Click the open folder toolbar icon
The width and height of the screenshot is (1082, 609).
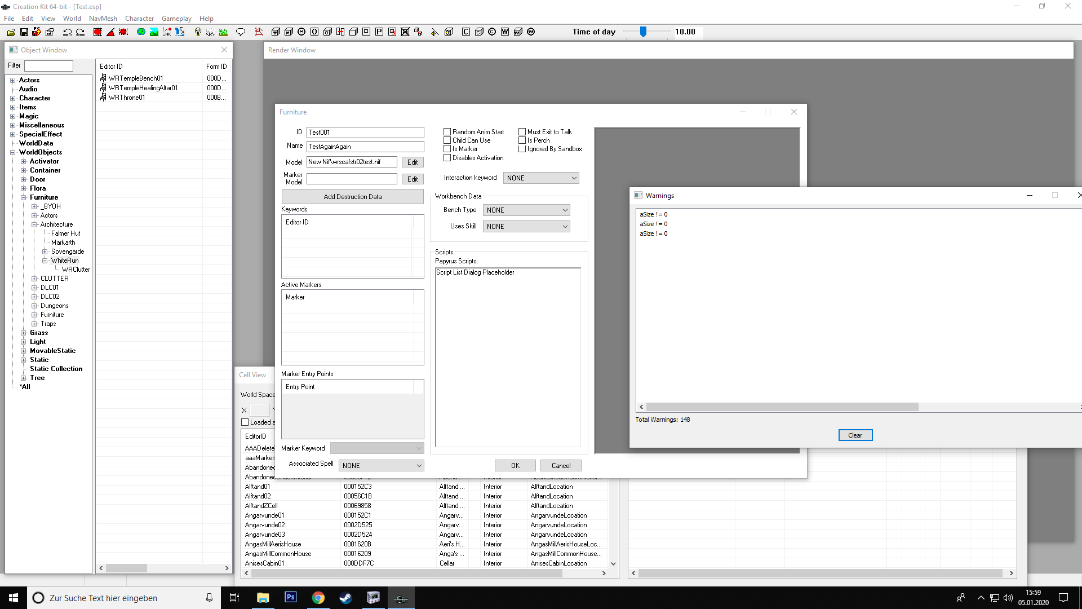11,32
